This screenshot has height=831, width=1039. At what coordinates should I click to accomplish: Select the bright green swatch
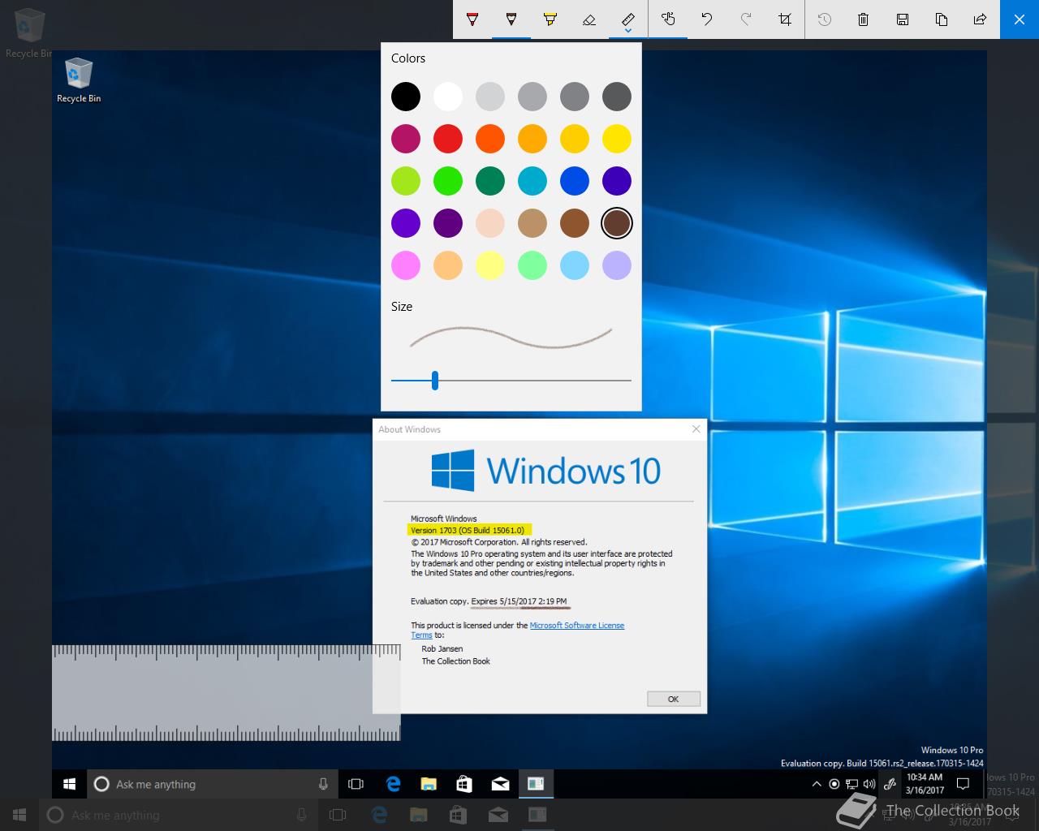pos(448,181)
